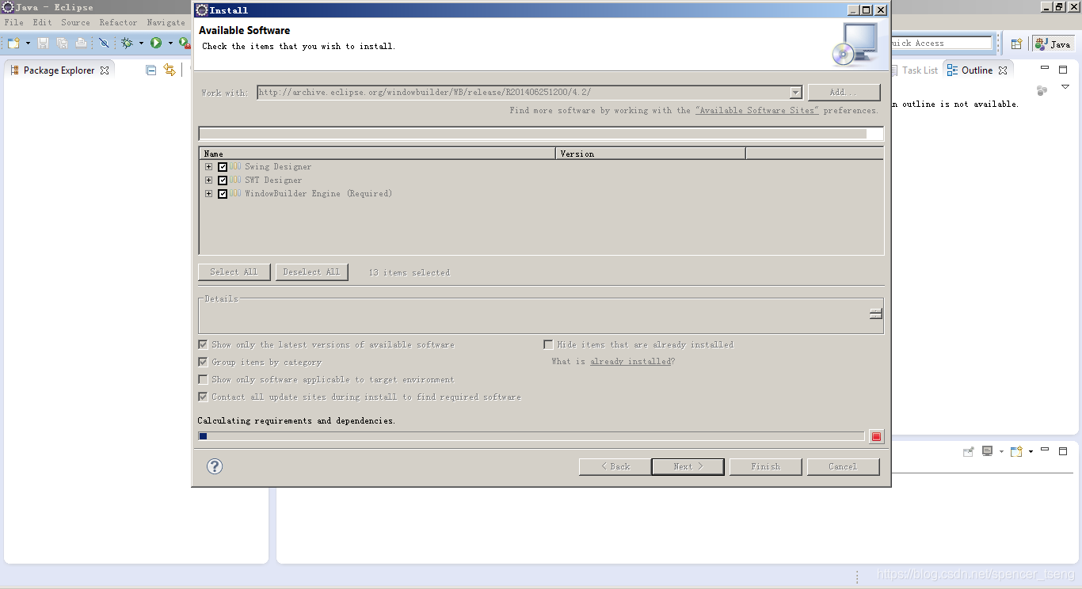Uncheck the SWT Designer checkbox
Screen dimensions: 1082x589
(223, 180)
